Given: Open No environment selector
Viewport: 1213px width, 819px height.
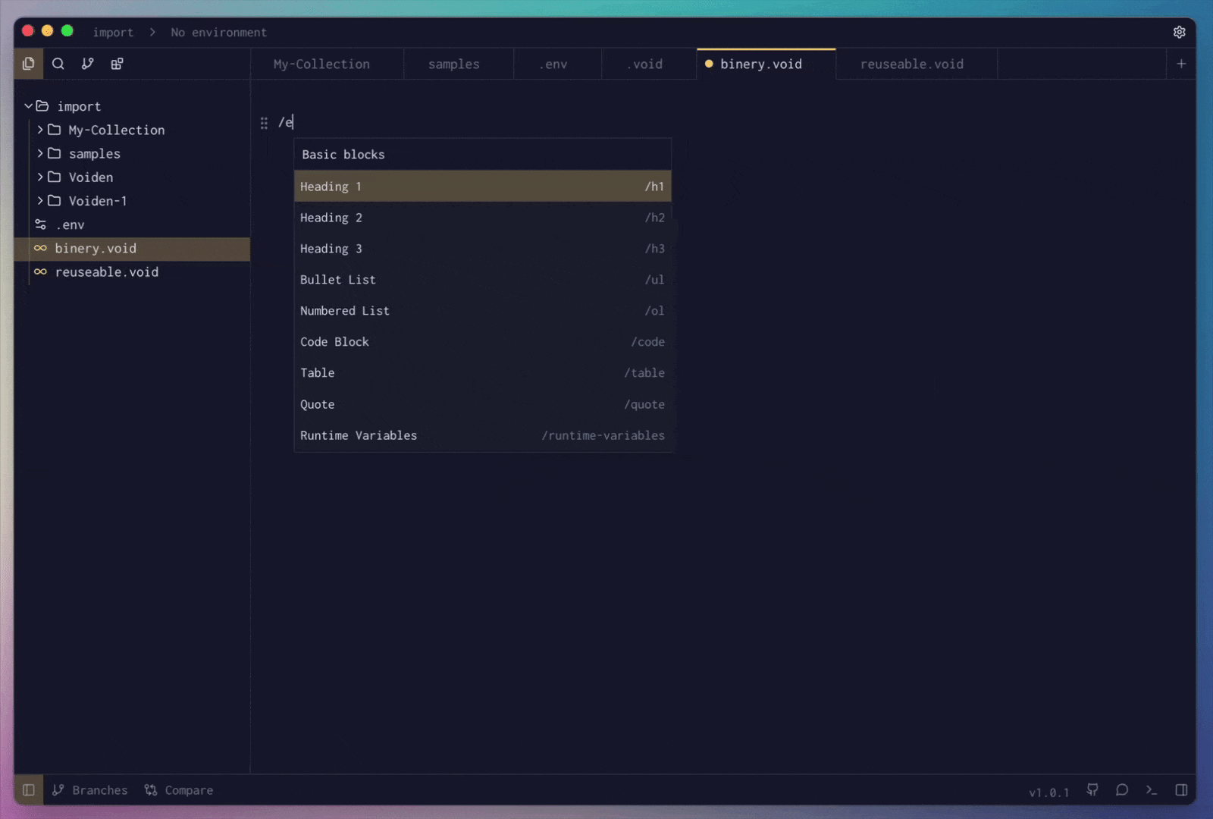Looking at the screenshot, I should (218, 33).
